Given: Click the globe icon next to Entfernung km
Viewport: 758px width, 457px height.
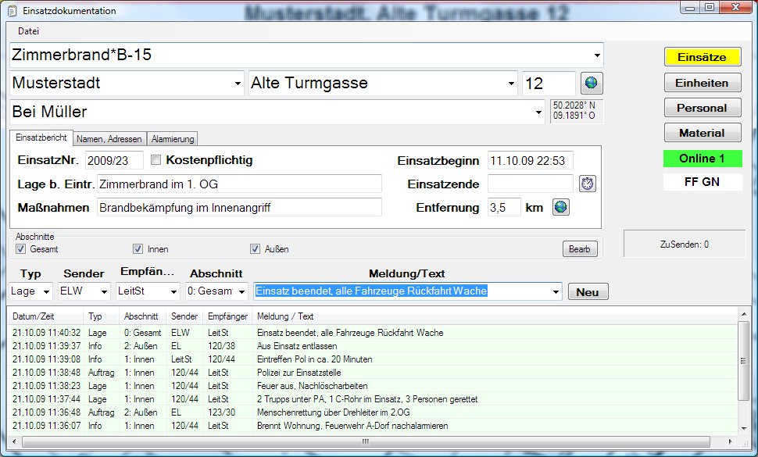Looking at the screenshot, I should coord(560,208).
